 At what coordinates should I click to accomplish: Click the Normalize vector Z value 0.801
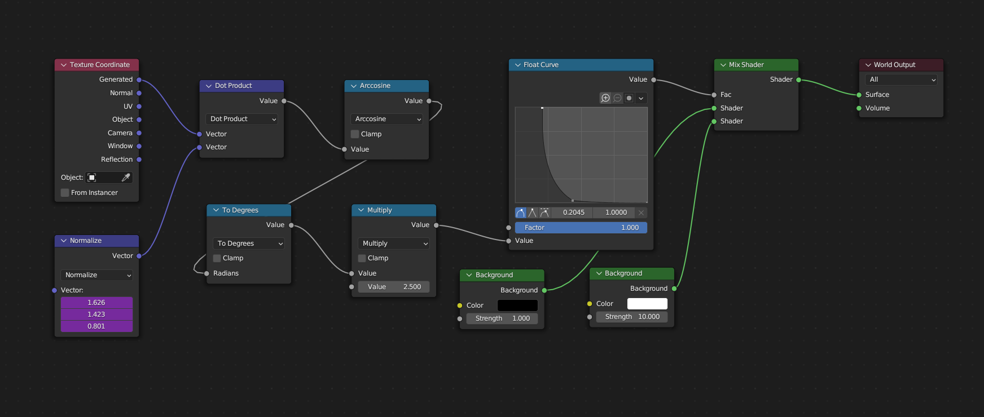[x=96, y=326]
